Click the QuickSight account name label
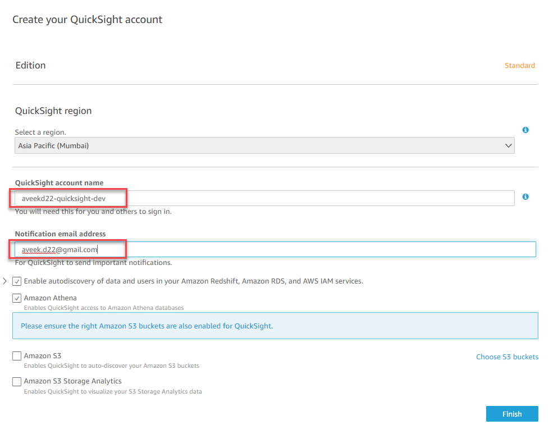 (x=59, y=183)
